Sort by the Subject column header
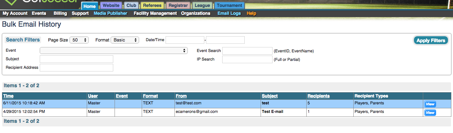This screenshot has height=133, width=453. click(x=270, y=96)
